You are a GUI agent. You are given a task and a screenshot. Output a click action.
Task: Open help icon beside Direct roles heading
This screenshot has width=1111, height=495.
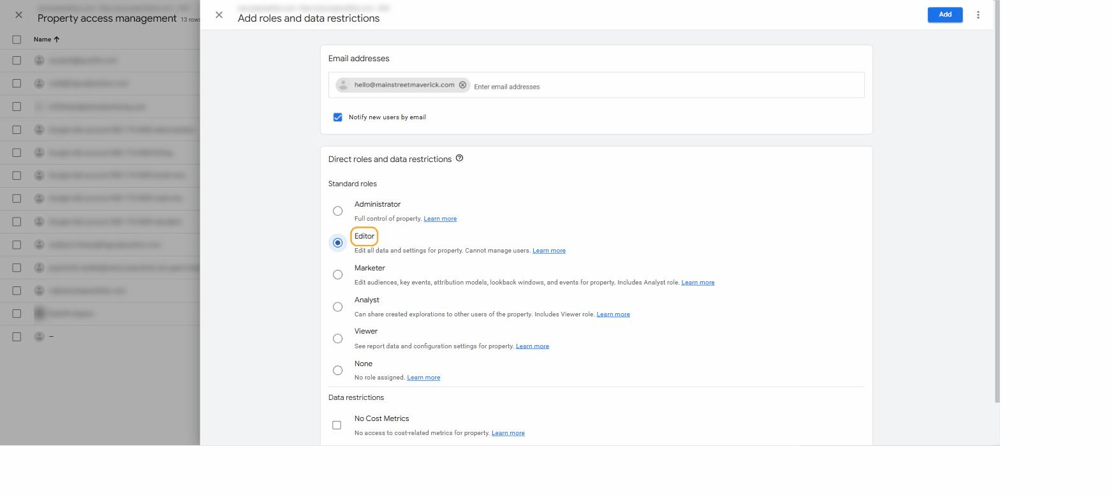point(459,158)
